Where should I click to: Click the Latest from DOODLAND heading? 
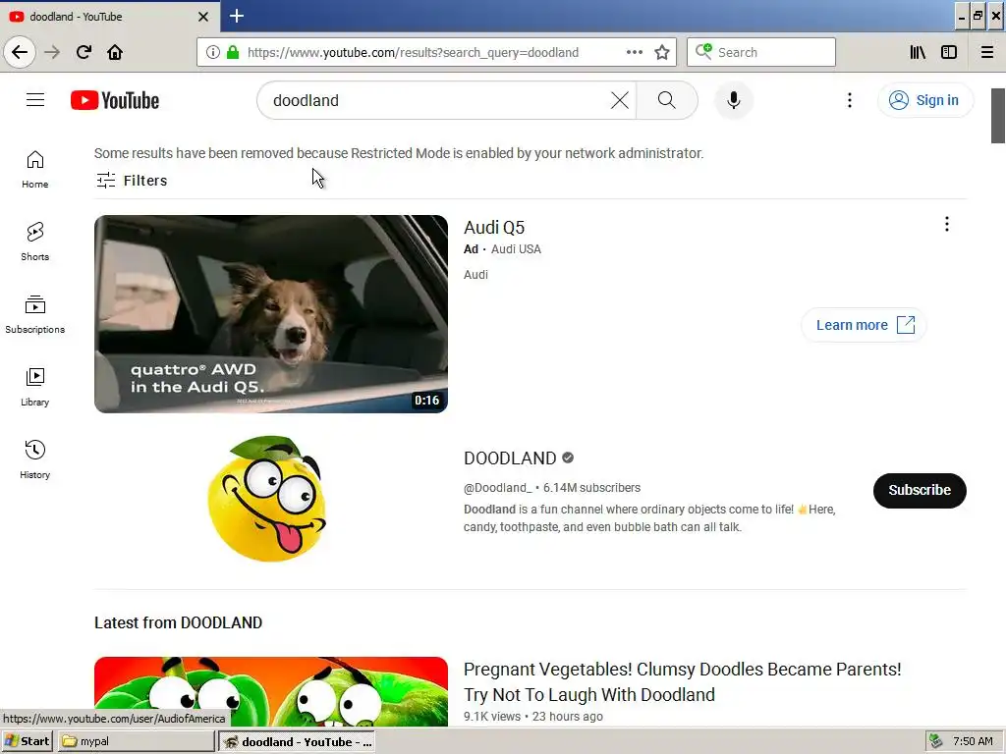(x=179, y=622)
